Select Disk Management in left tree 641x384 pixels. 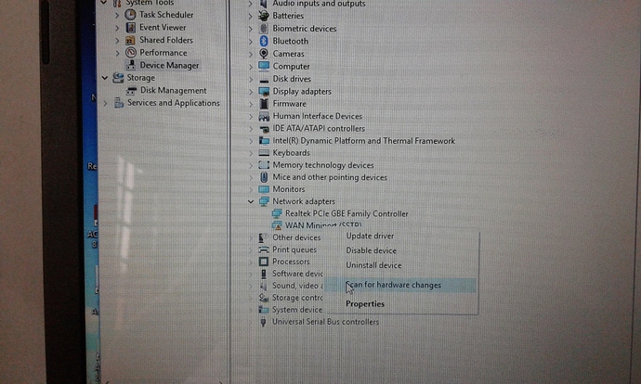point(174,90)
